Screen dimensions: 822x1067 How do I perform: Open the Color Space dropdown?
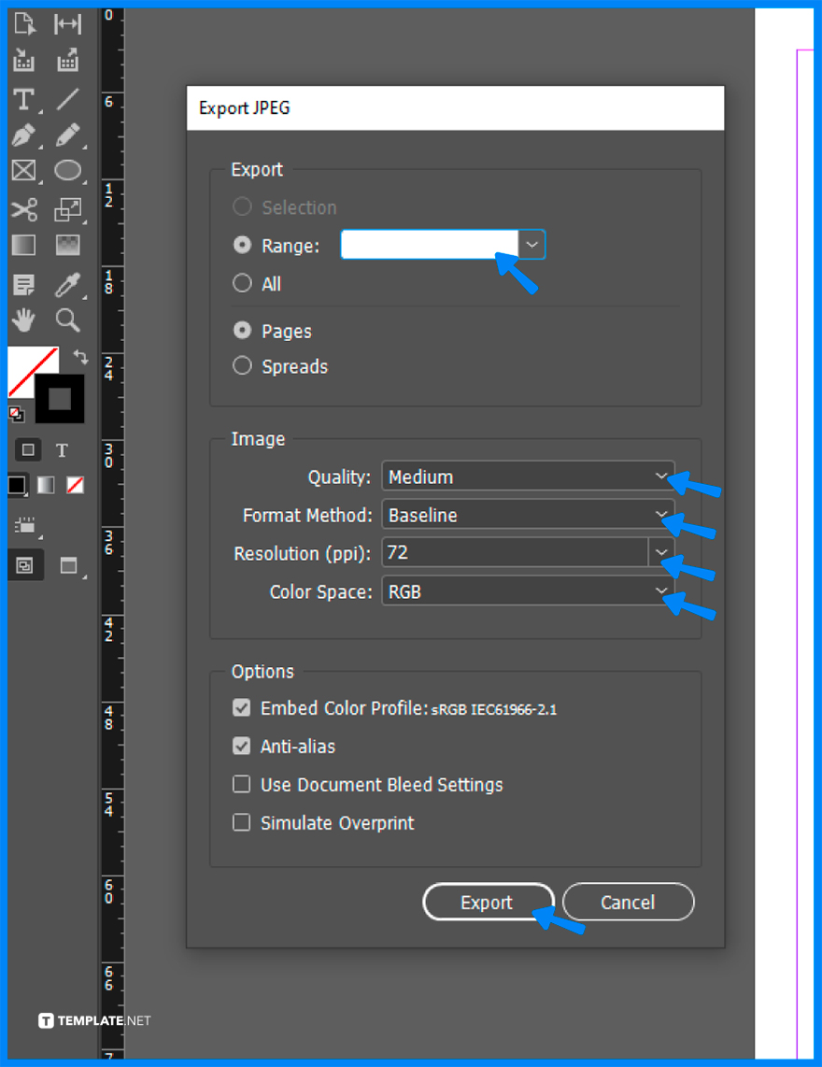tap(660, 590)
